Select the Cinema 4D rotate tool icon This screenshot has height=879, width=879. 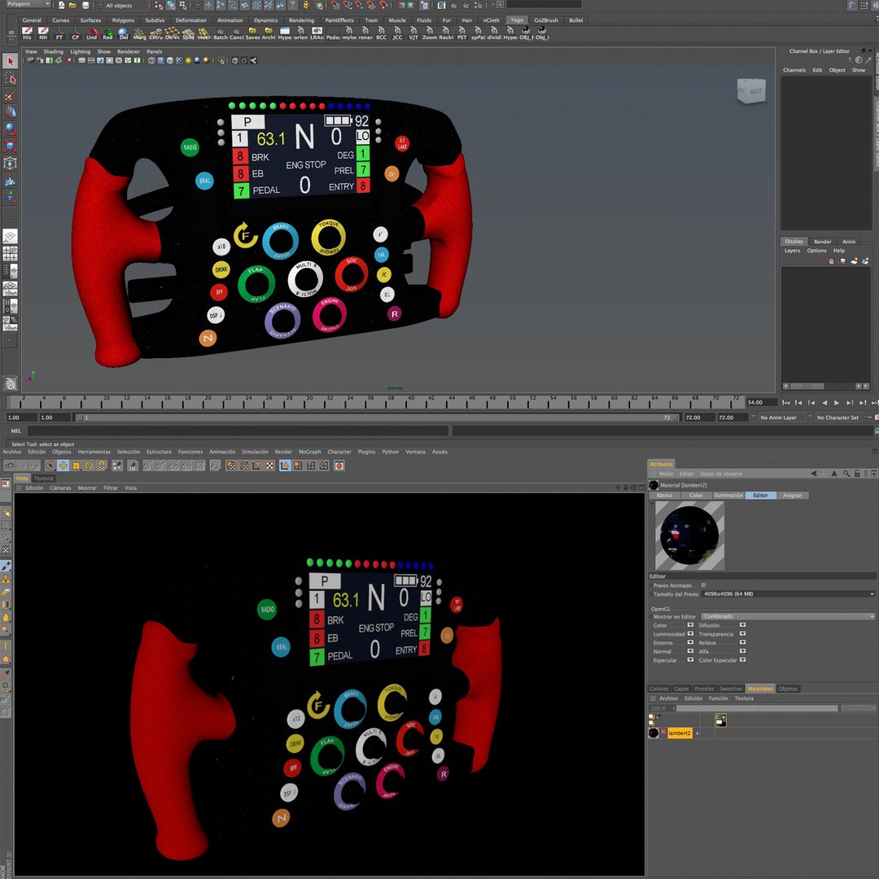pos(89,466)
